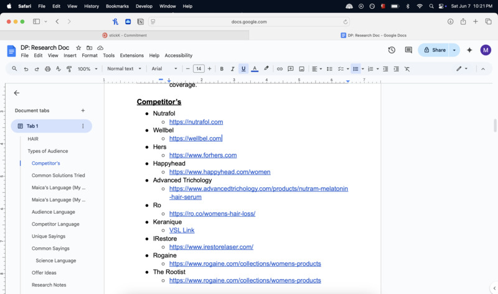Move the document to a folder

point(89,48)
